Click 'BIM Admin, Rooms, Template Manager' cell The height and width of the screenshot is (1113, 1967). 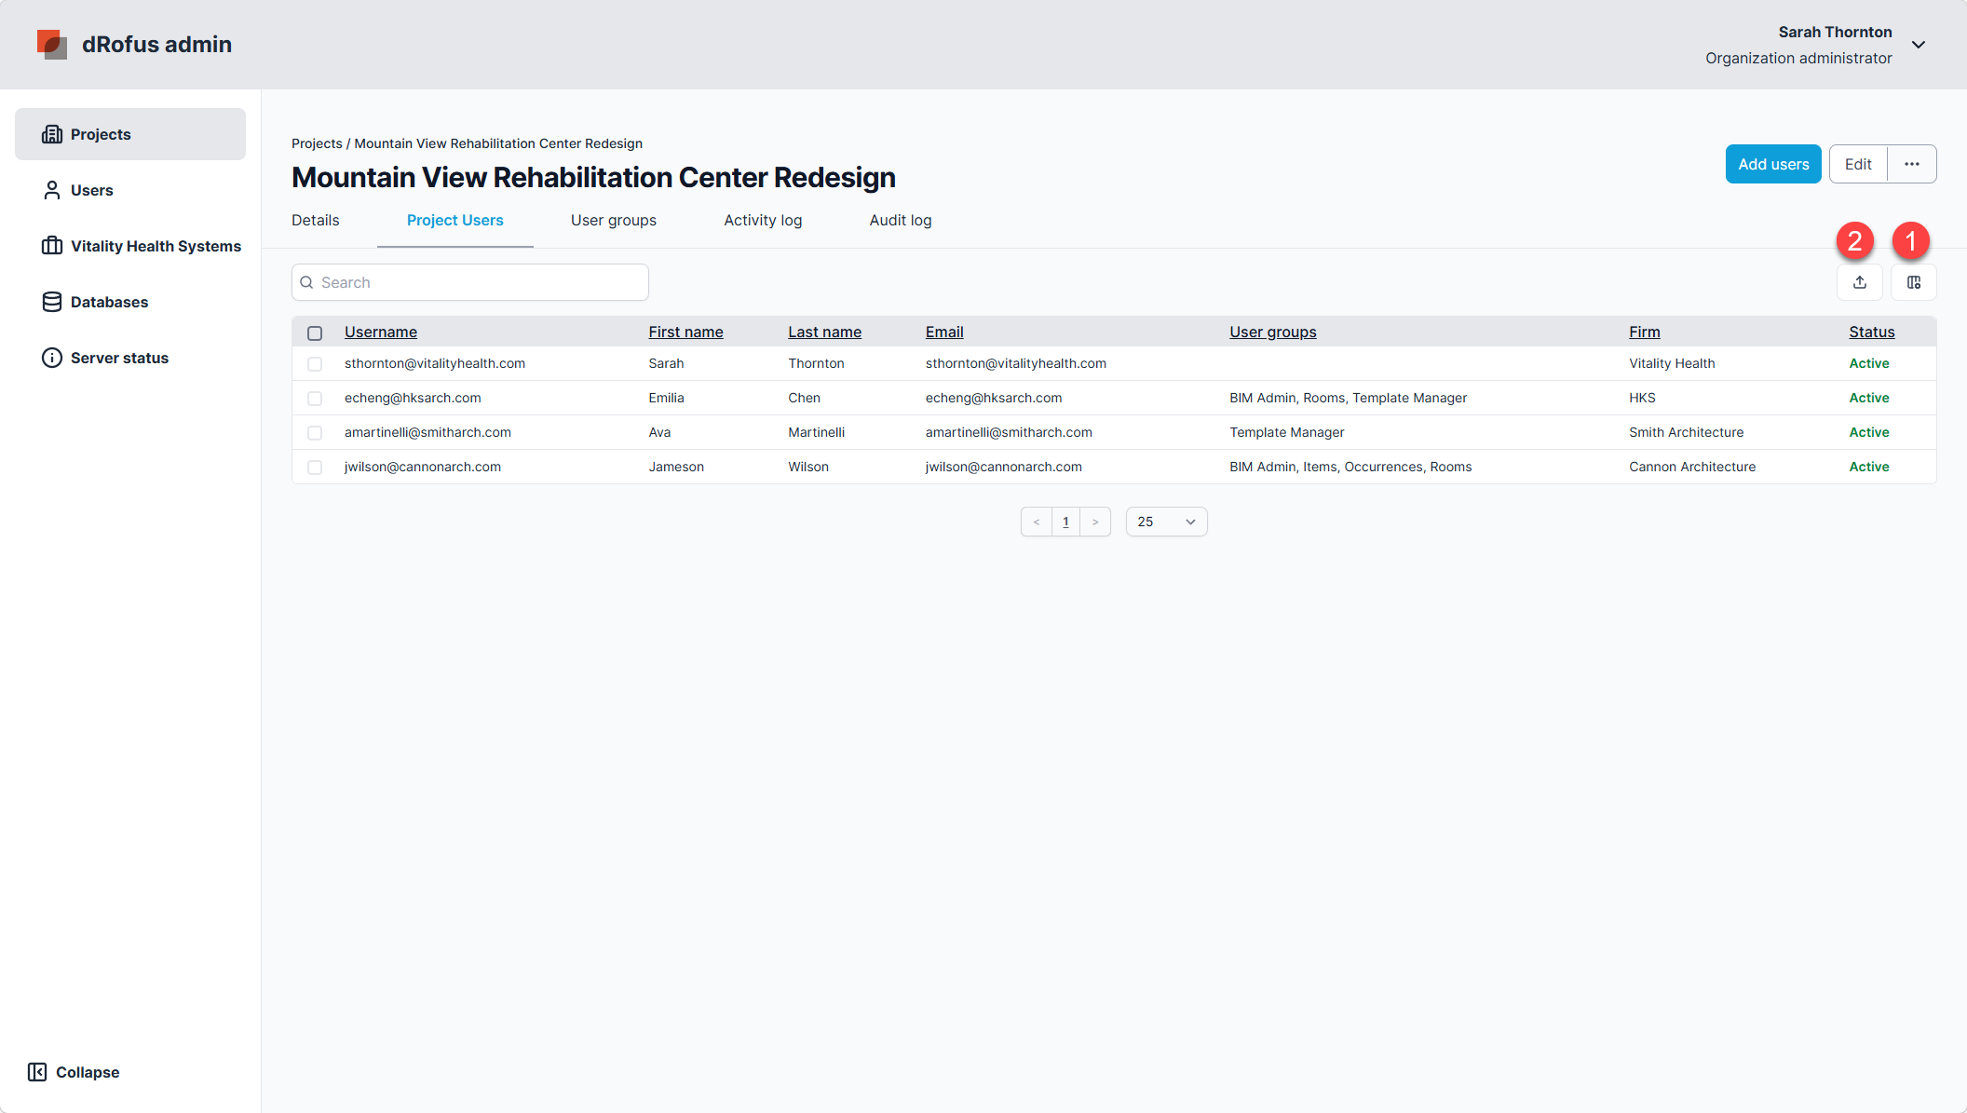click(x=1348, y=398)
